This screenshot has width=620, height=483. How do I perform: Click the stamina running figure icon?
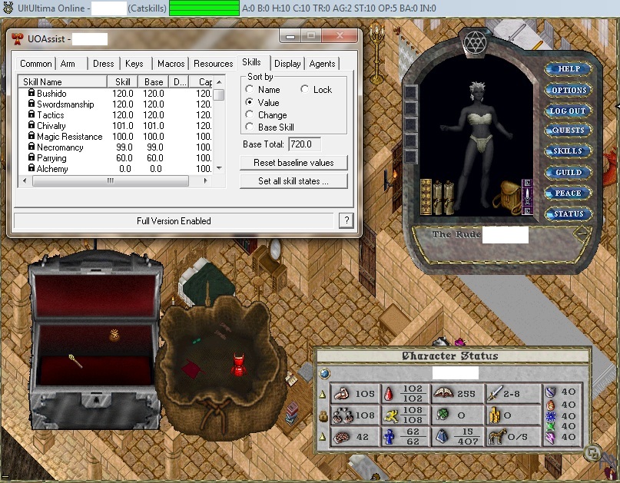click(x=390, y=415)
